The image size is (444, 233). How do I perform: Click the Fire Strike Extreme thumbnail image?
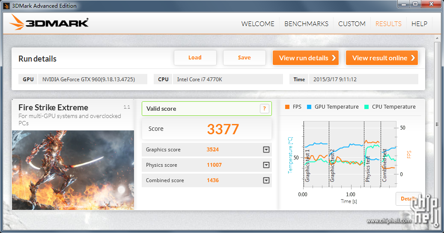click(73, 170)
